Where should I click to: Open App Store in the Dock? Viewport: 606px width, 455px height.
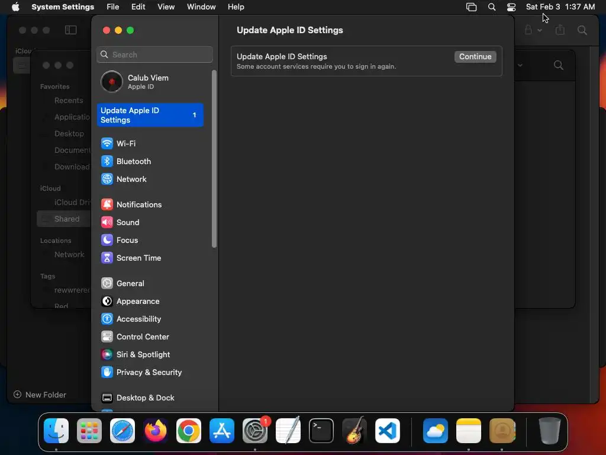pyautogui.click(x=222, y=431)
